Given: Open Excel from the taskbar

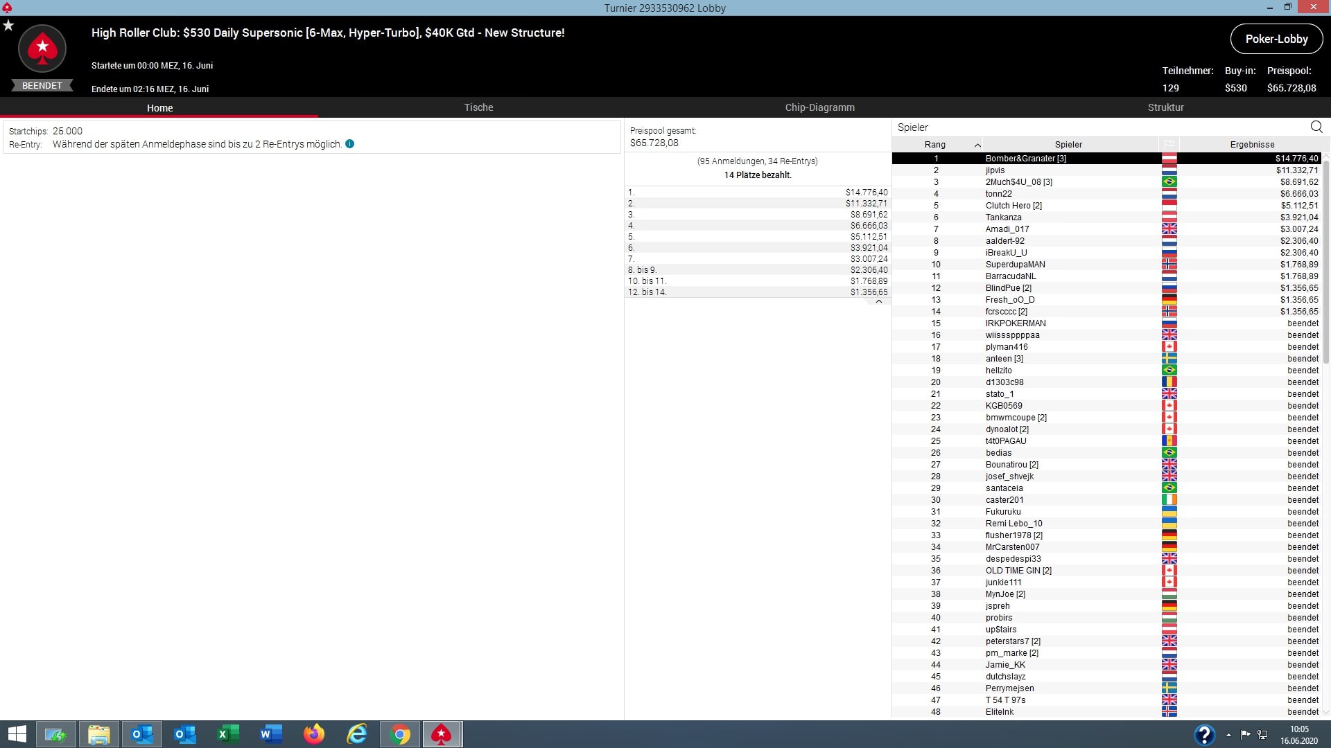Looking at the screenshot, I should coord(228,734).
